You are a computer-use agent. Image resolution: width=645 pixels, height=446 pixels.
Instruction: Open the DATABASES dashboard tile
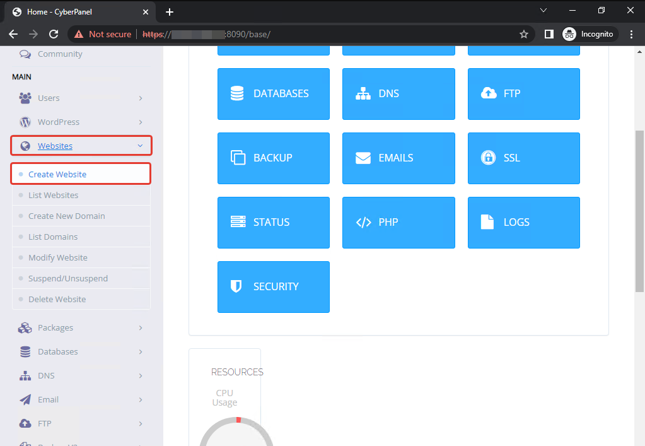[x=274, y=94]
